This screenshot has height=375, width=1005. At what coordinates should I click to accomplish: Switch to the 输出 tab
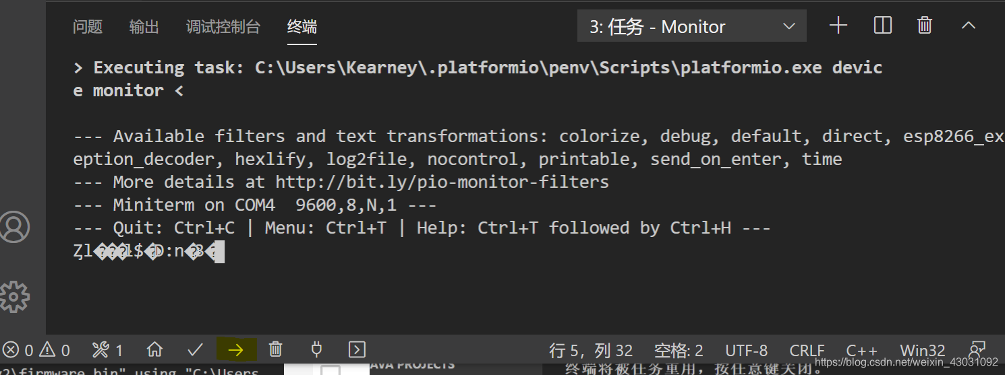[x=144, y=27]
